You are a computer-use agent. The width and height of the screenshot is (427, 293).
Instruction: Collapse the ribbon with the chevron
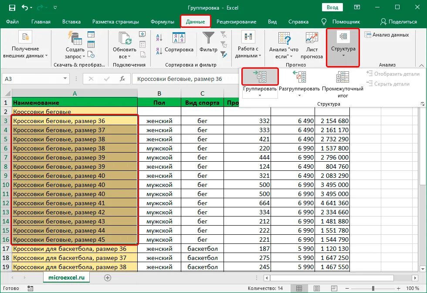[x=421, y=65]
